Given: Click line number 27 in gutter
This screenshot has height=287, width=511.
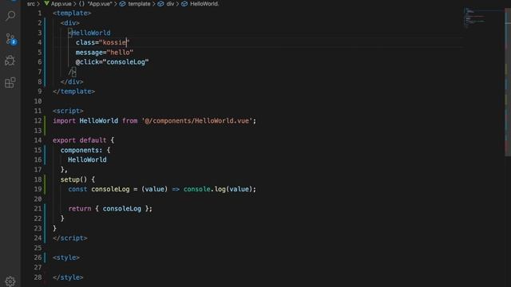Looking at the screenshot, I should pos(38,267).
